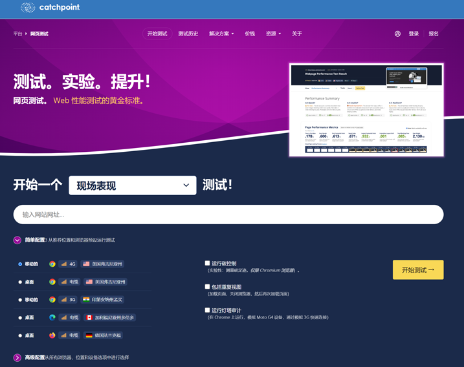Click the Canada flag icon
464x367 pixels.
pos(89,317)
